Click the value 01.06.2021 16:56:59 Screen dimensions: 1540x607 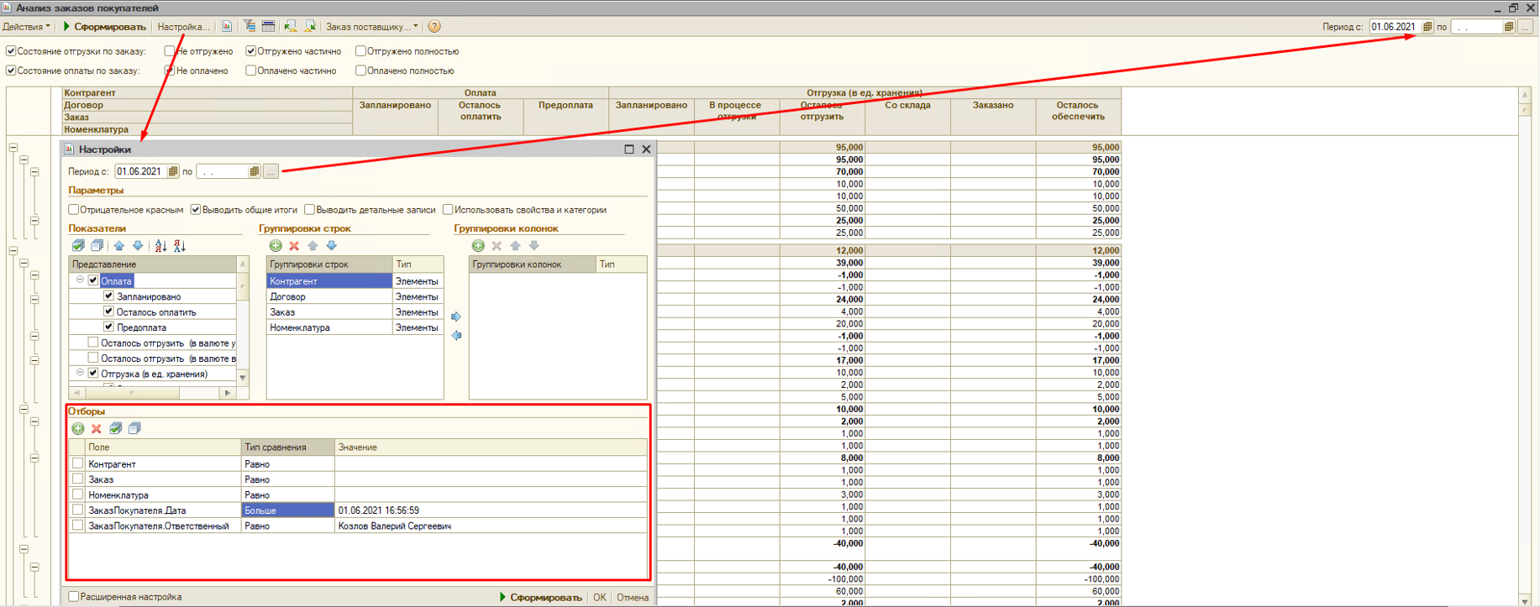(379, 510)
